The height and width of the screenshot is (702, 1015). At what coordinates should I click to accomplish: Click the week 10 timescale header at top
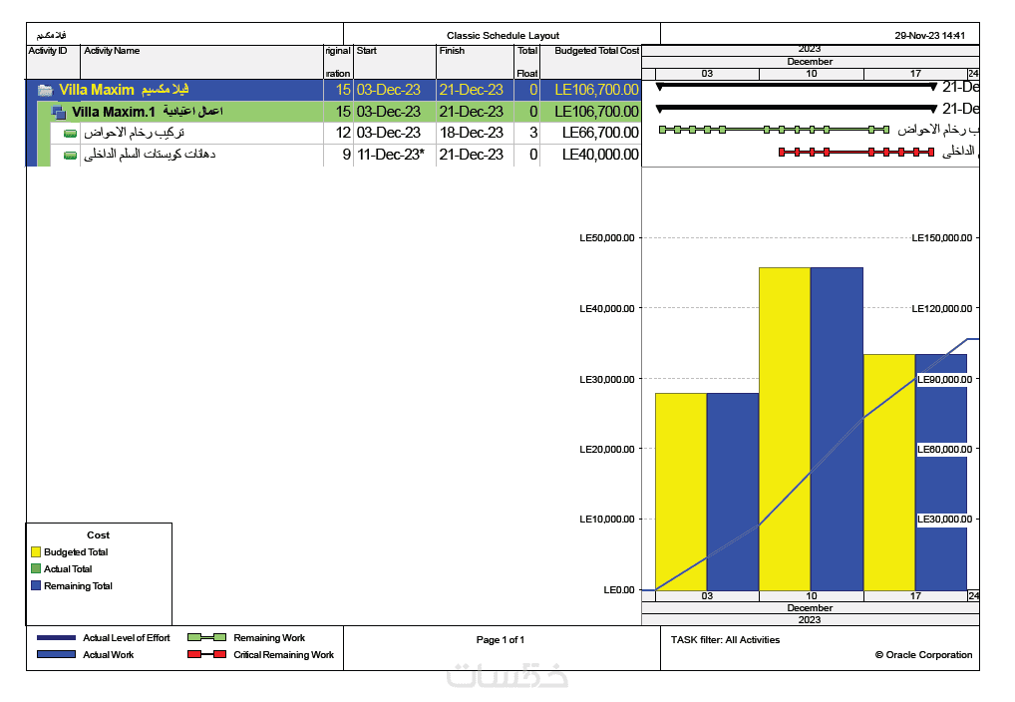[x=811, y=74]
